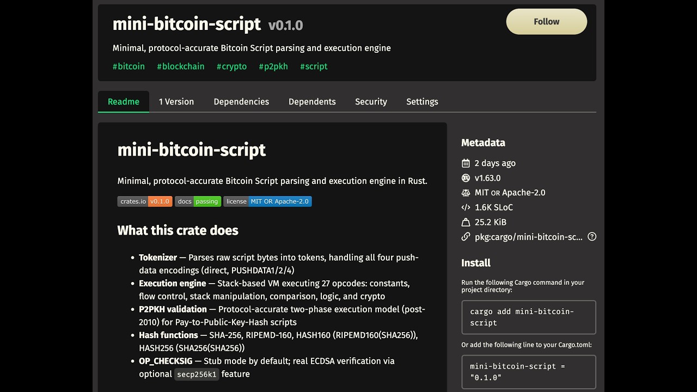The image size is (697, 392).
Task: Click the v1.63.0 text
Action: coord(487,178)
